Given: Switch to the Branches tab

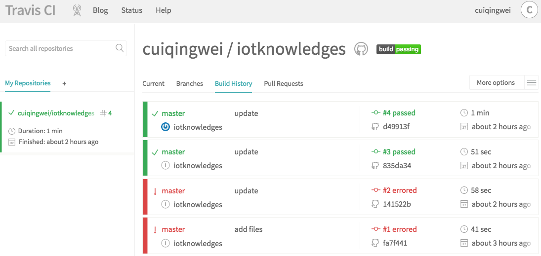Looking at the screenshot, I should click(x=189, y=84).
